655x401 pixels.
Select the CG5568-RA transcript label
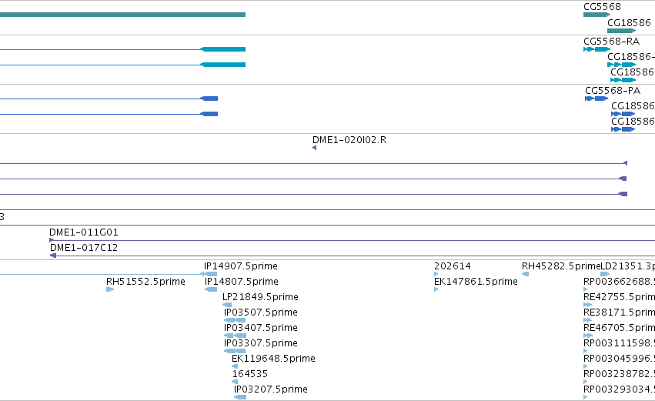point(612,42)
